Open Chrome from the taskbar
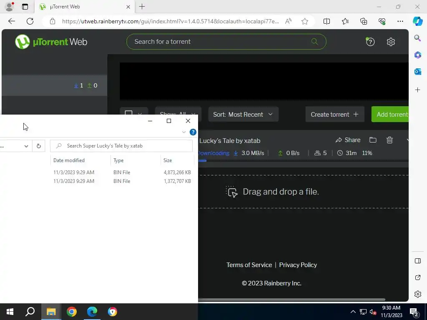 coord(72,312)
